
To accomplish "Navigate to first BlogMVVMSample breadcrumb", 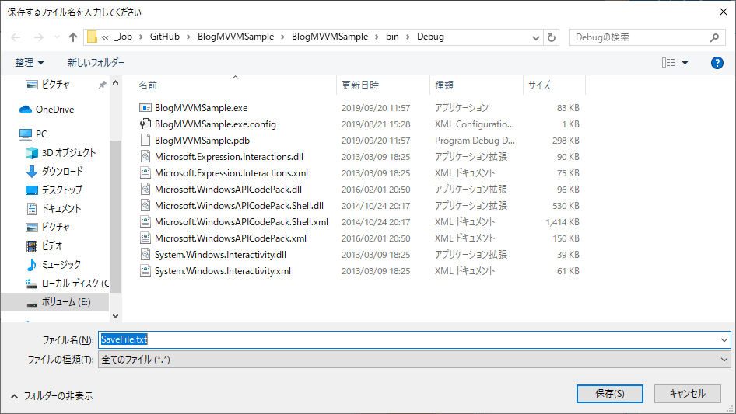I will [236, 37].
